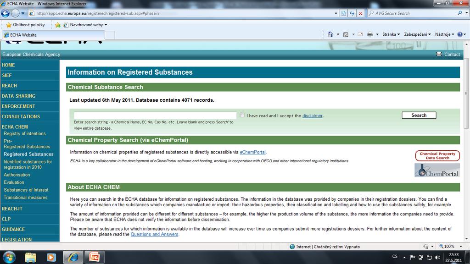Click the refresh page arrows icon
This screenshot has height=264, width=470.
tap(352, 13)
